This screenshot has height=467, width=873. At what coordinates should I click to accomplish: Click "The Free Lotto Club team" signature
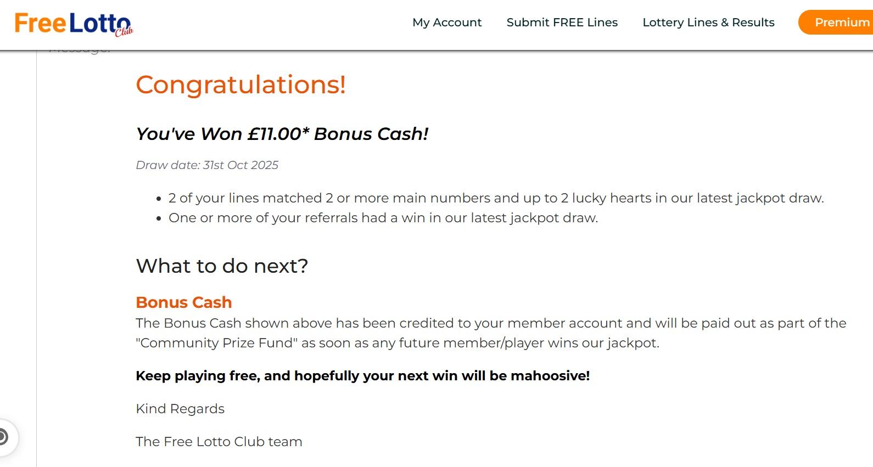click(219, 442)
